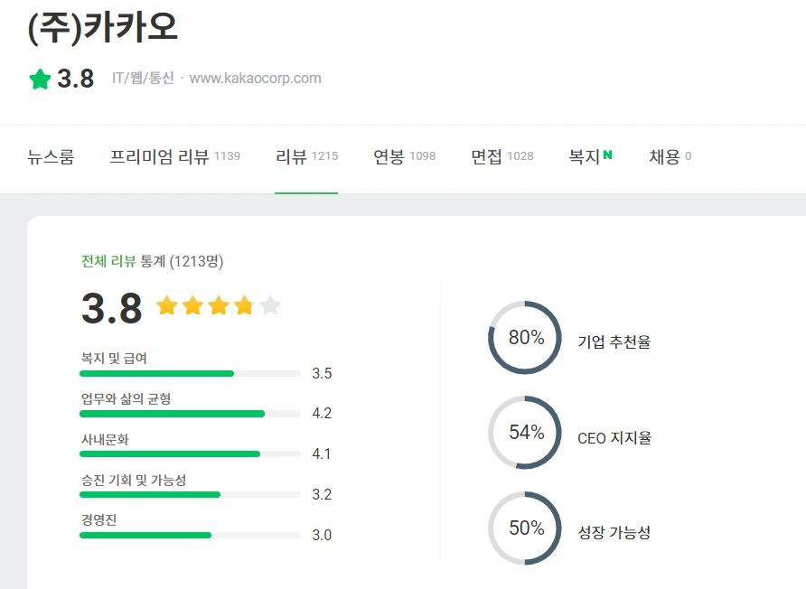Switch to the 뉴스룸 tab

click(x=51, y=155)
